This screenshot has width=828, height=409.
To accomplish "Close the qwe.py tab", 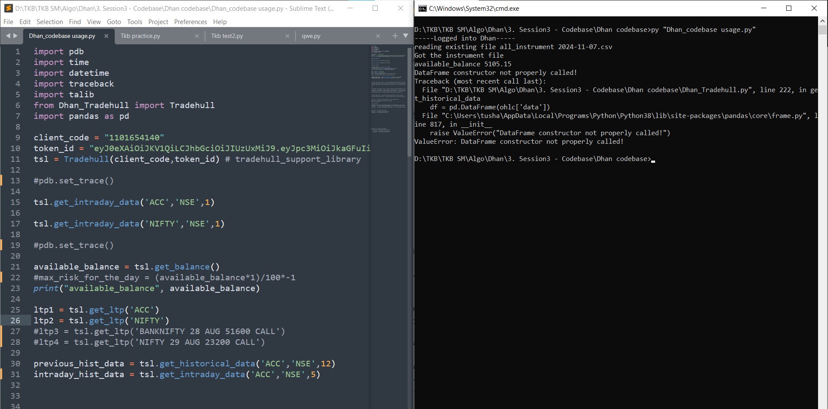I will pos(378,36).
